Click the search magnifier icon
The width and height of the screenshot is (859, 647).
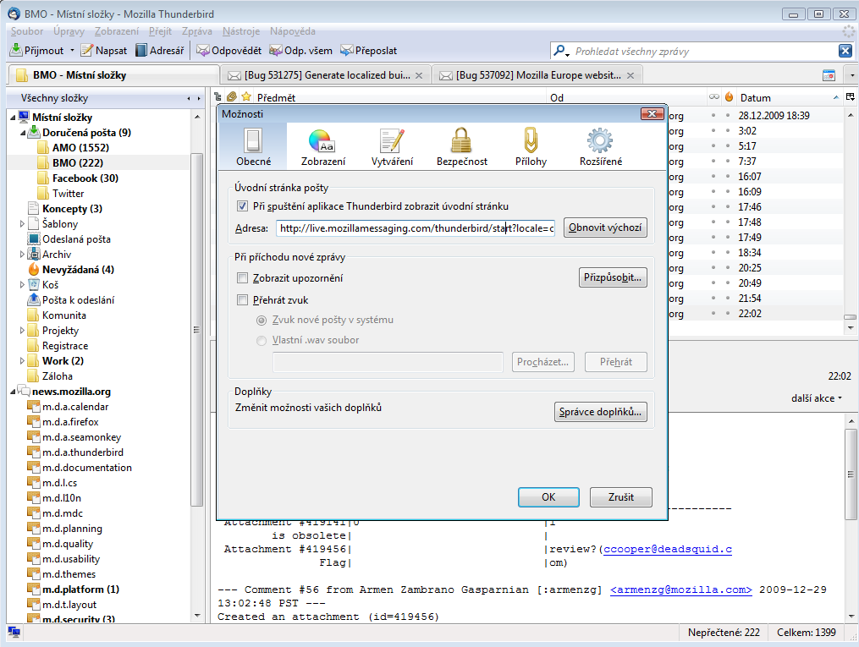(x=559, y=51)
